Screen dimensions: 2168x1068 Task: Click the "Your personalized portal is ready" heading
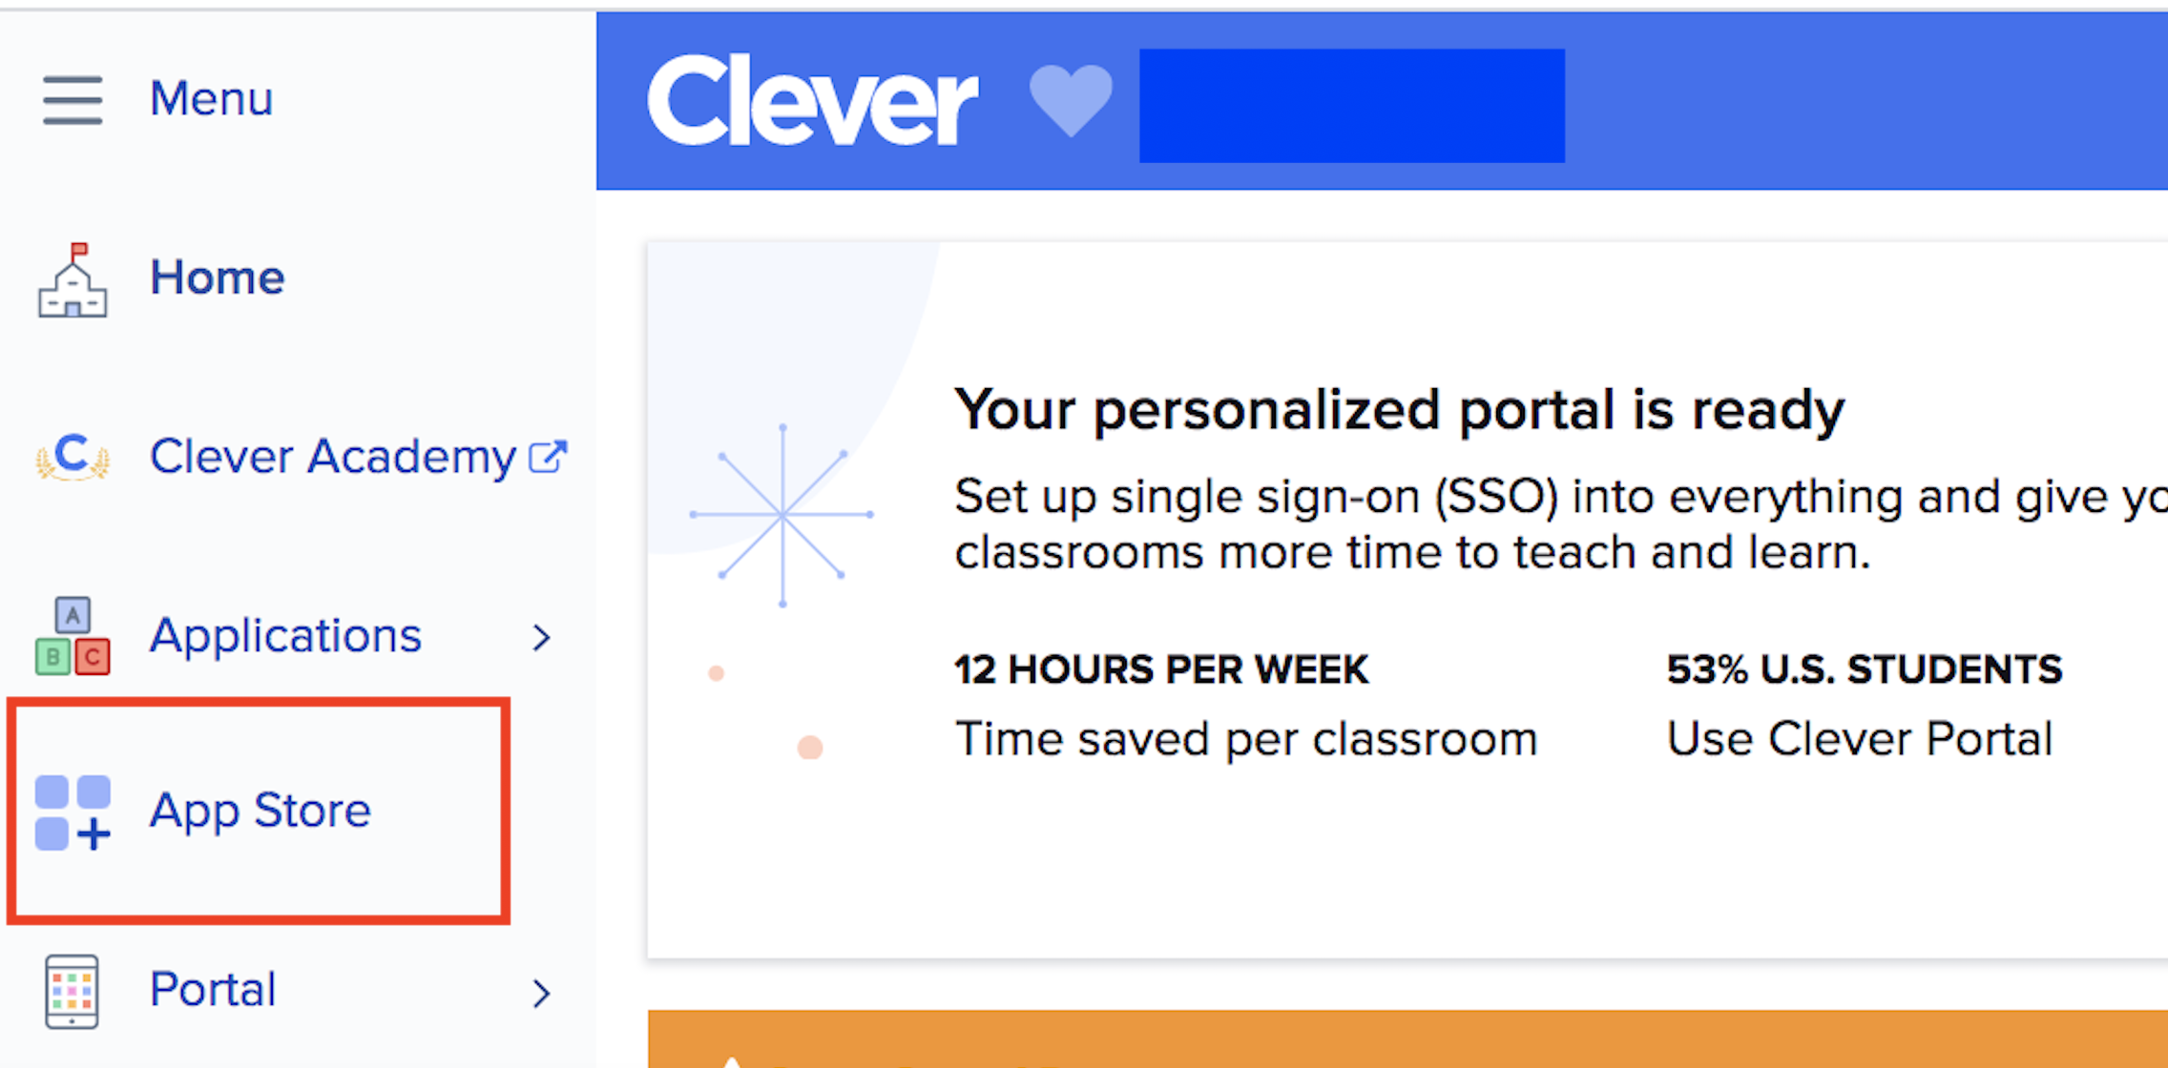[x=1399, y=410]
